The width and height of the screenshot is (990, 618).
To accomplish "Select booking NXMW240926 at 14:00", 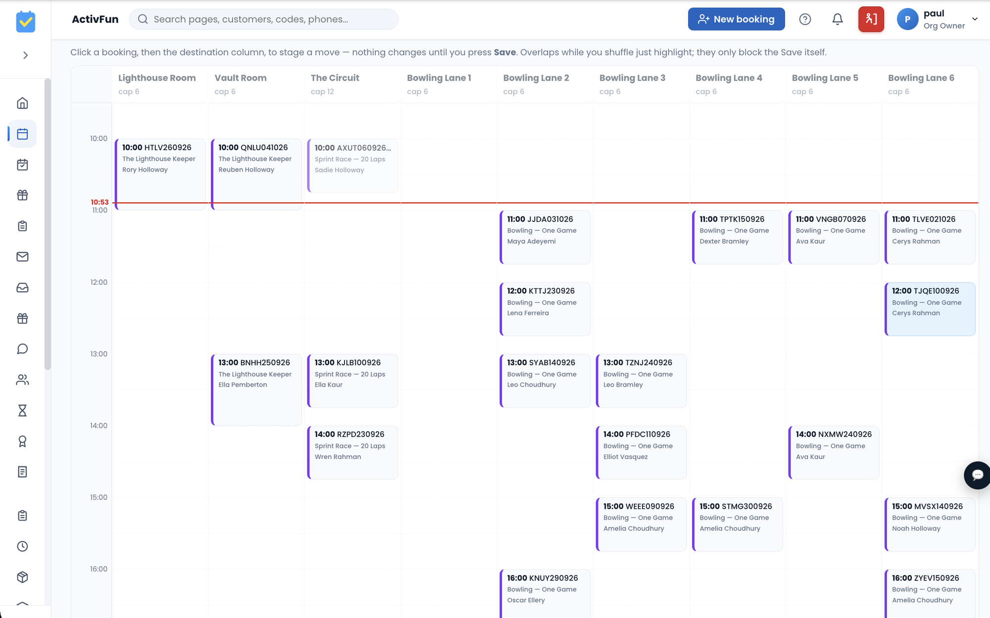I will pos(834,452).
